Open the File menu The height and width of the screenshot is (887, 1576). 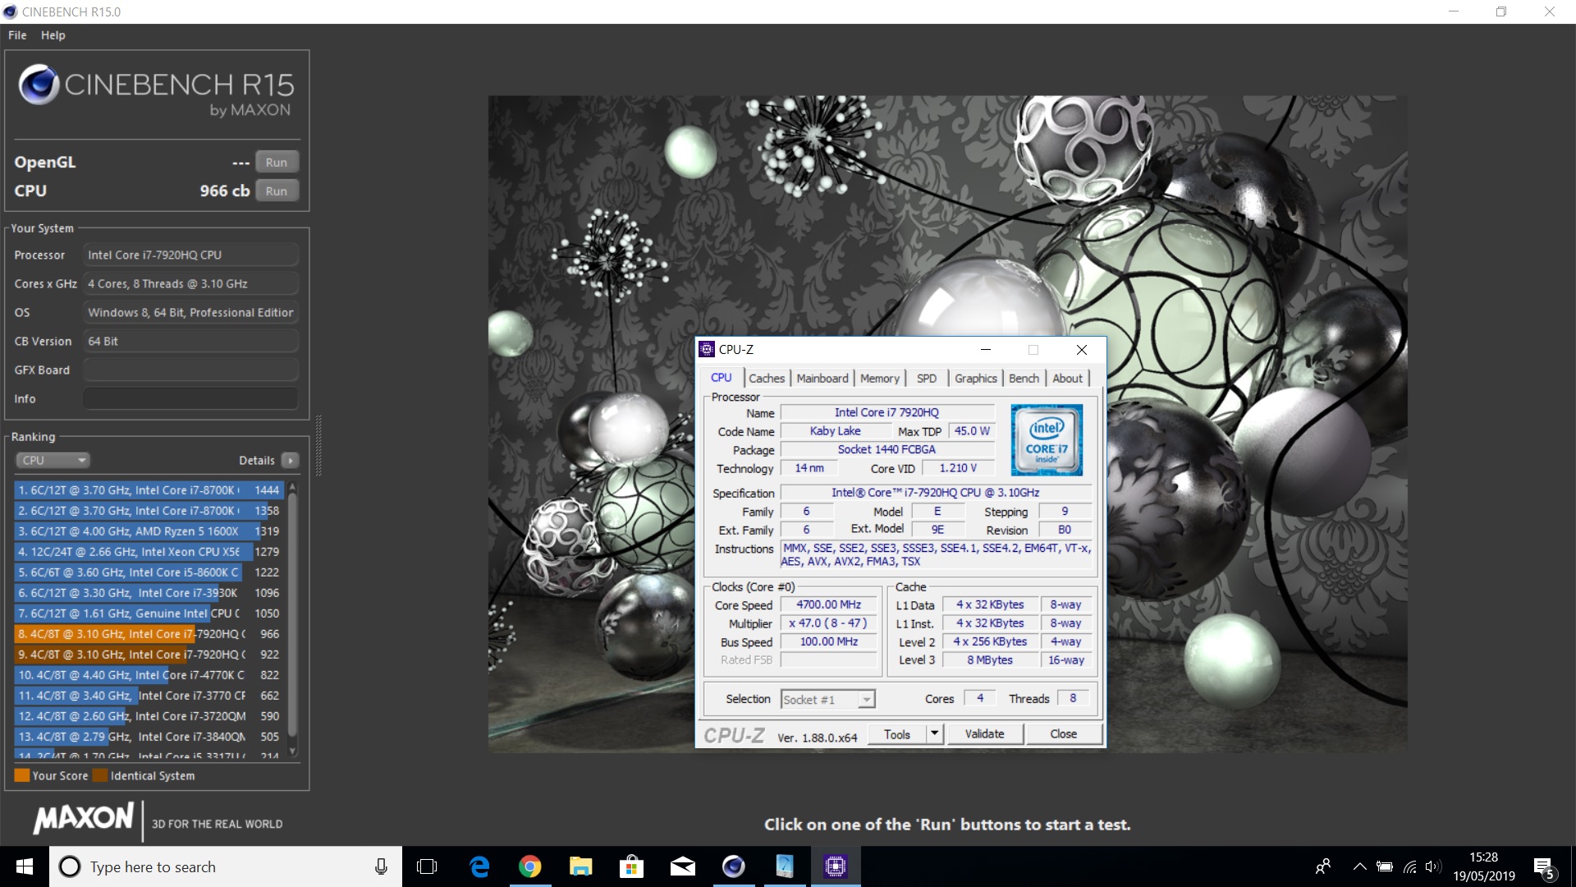tap(17, 35)
